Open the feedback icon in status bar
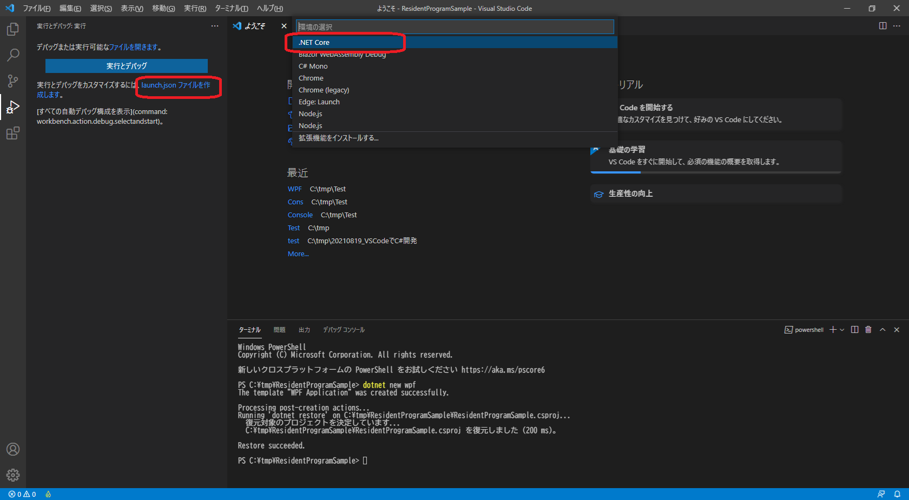The image size is (909, 500). coord(881,494)
